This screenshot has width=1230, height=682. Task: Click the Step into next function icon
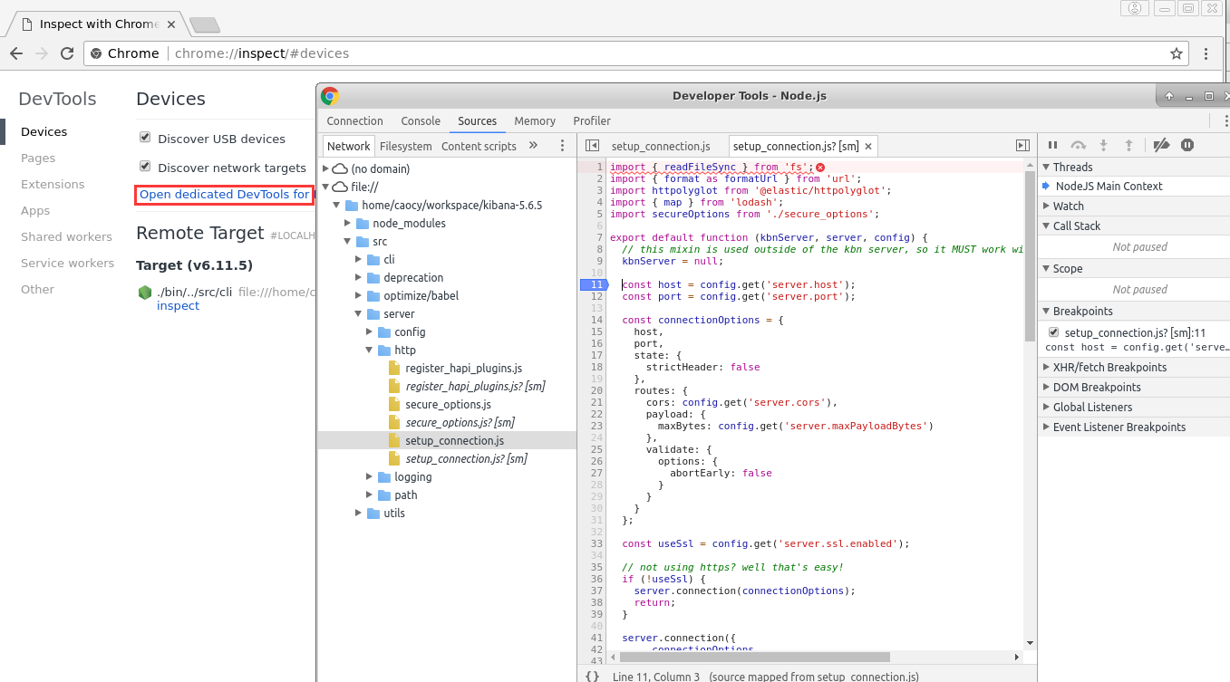click(1103, 145)
